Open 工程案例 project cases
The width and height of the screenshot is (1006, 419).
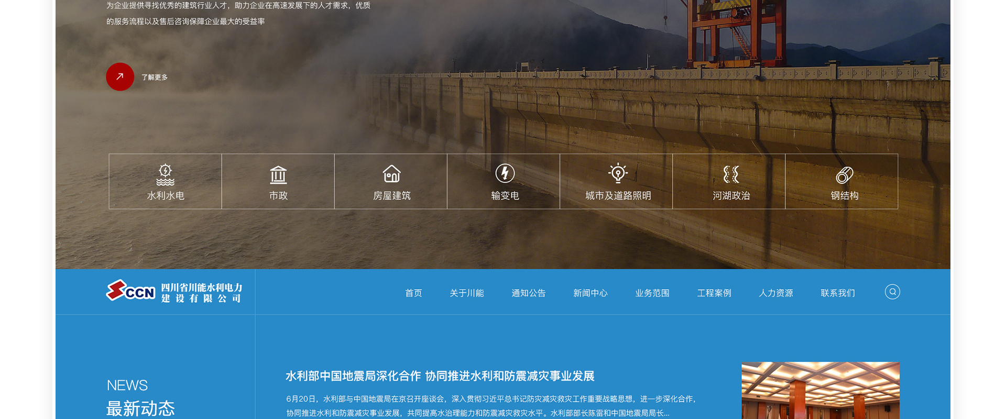[714, 293]
